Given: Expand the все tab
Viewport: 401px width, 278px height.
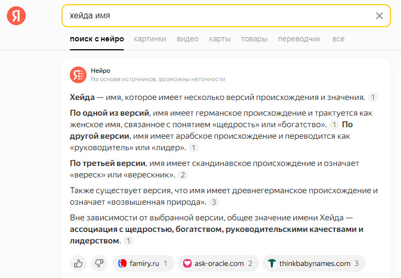Looking at the screenshot, I should (339, 39).
